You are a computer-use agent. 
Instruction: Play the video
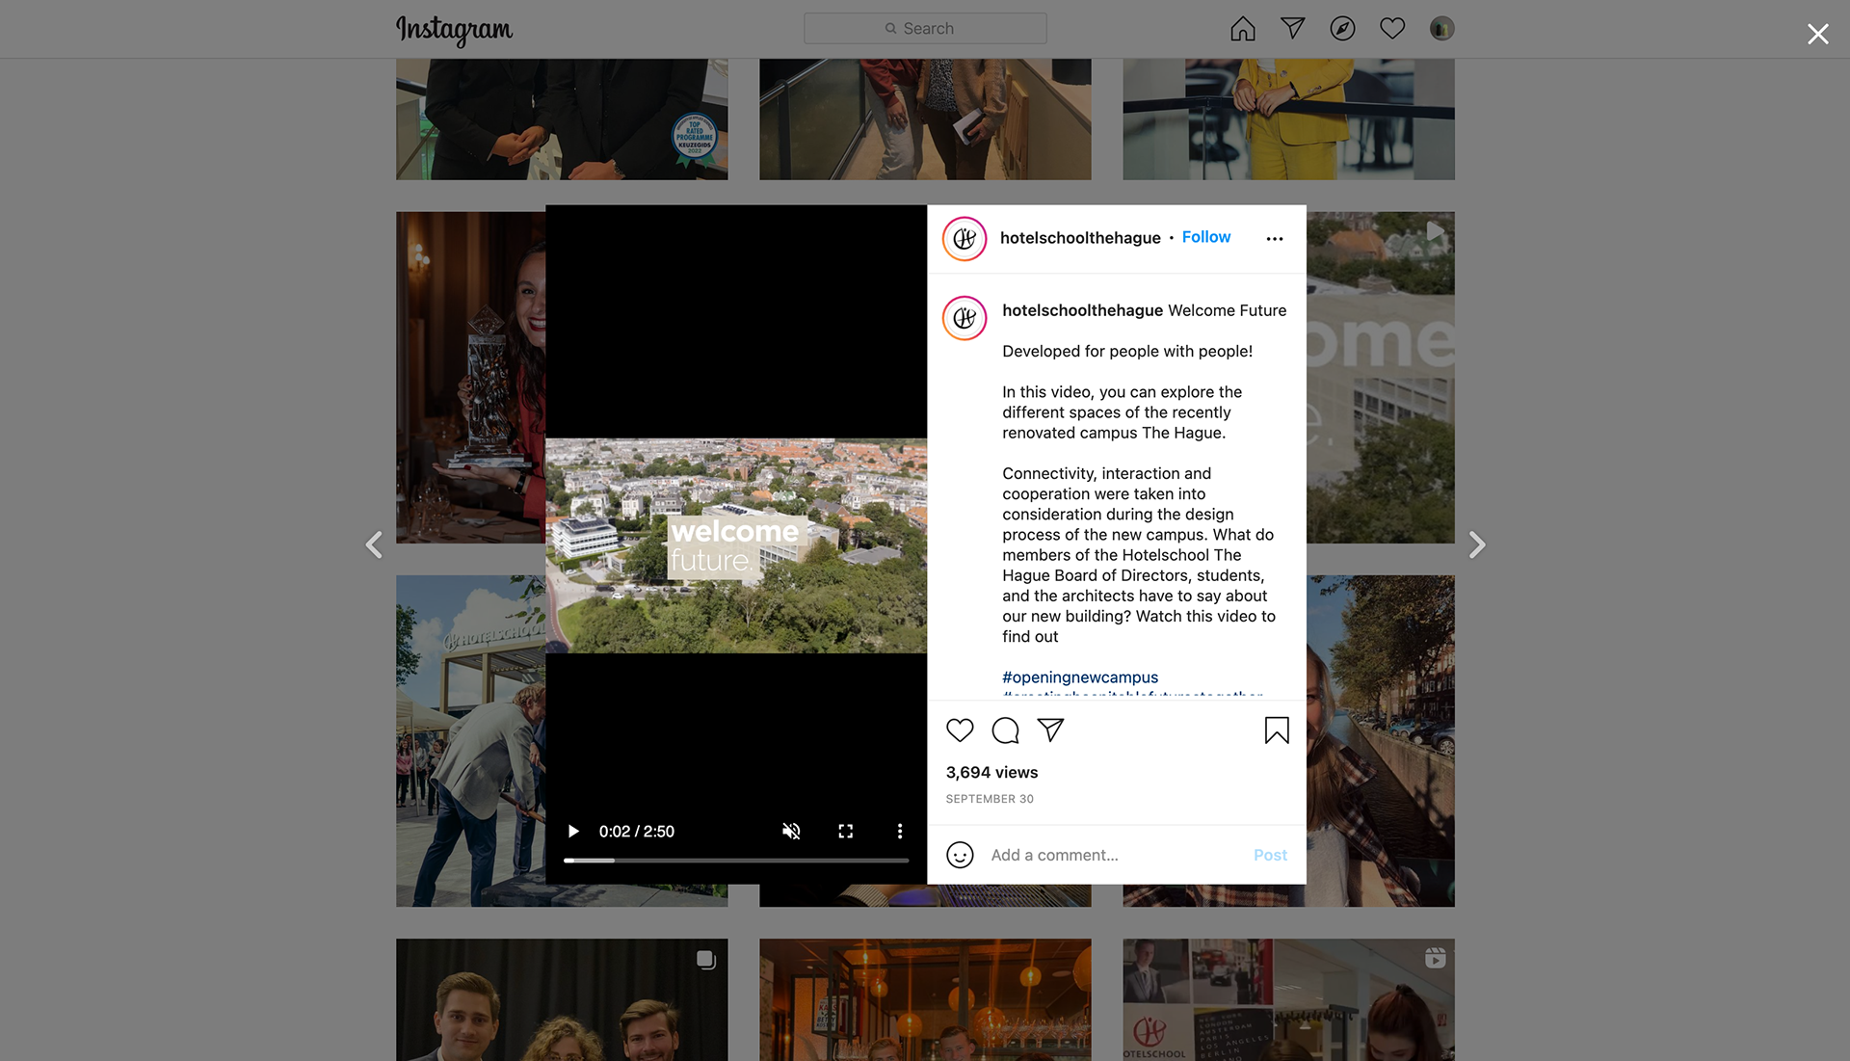[x=573, y=831]
